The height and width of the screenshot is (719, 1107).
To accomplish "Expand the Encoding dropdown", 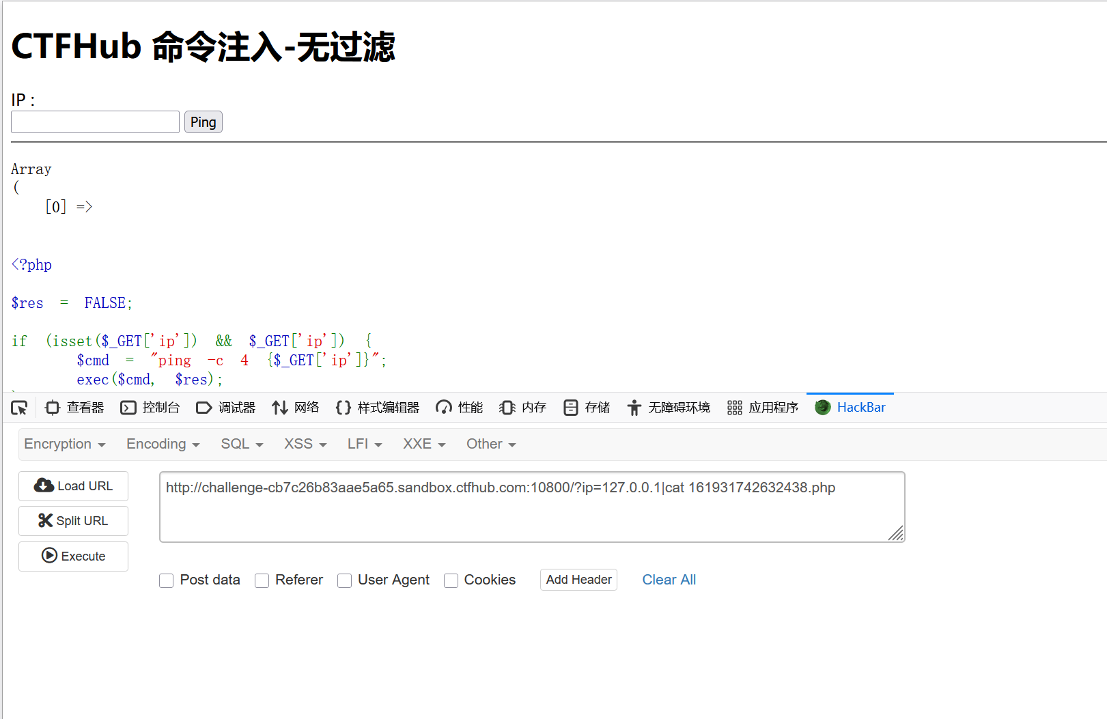I will [163, 444].
